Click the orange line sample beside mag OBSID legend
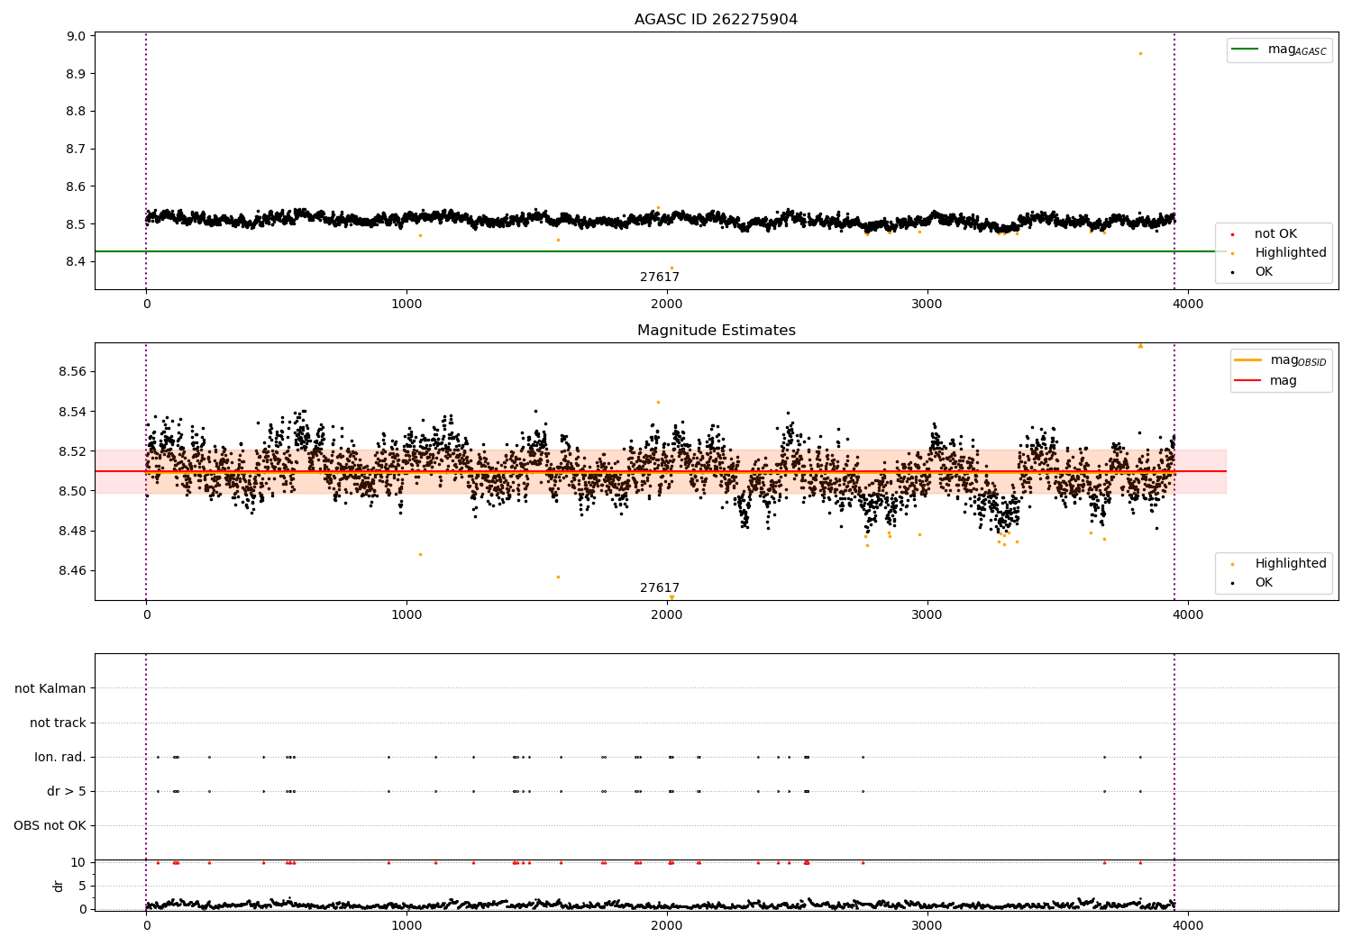The image size is (1352, 946). click(x=1248, y=359)
